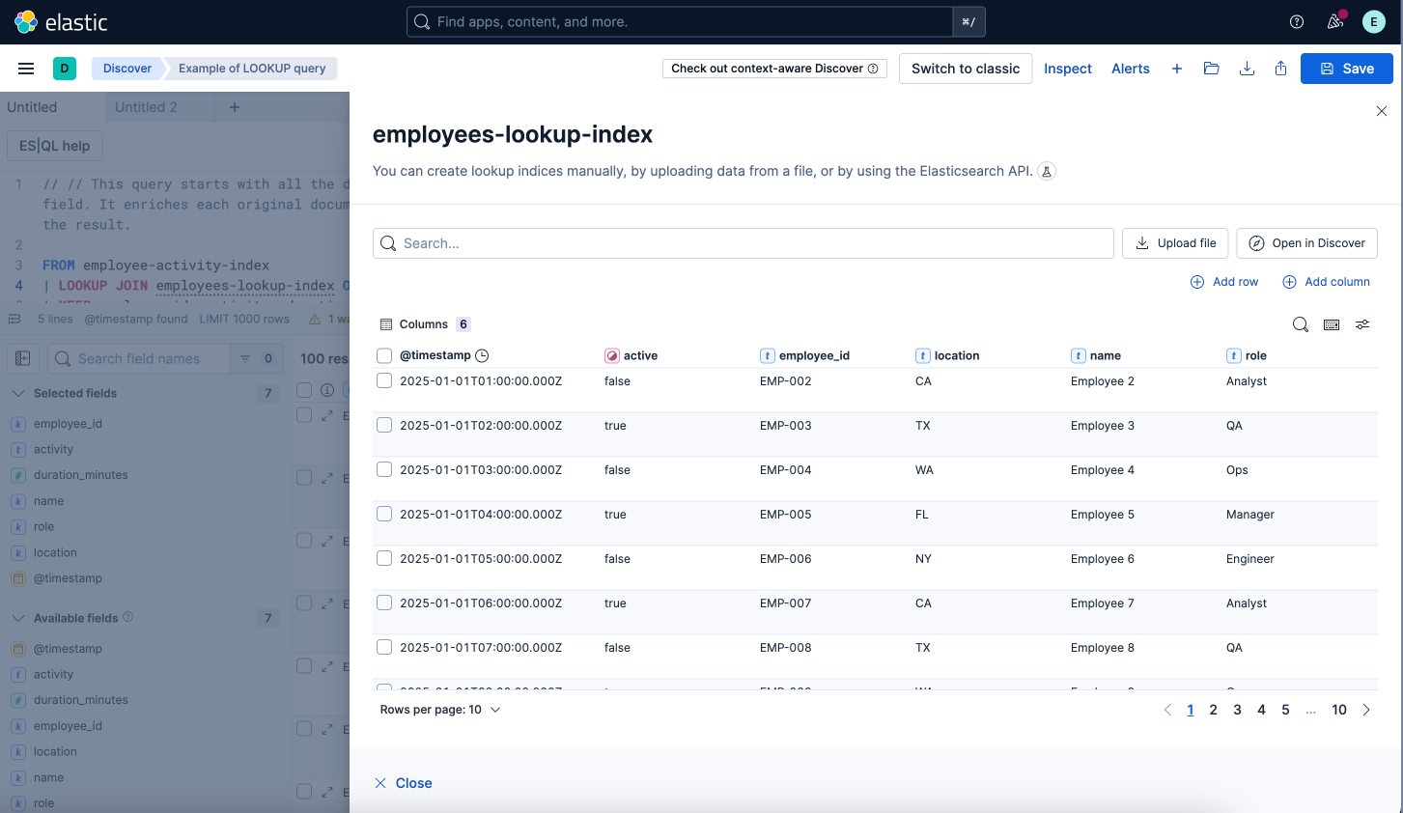Click the Upload file button
The height and width of the screenshot is (813, 1403).
pyautogui.click(x=1174, y=242)
